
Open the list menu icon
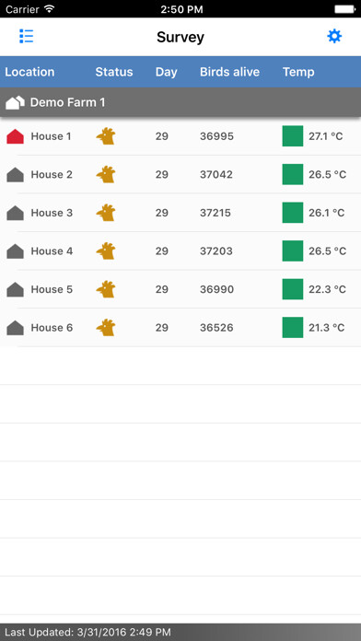(27, 37)
